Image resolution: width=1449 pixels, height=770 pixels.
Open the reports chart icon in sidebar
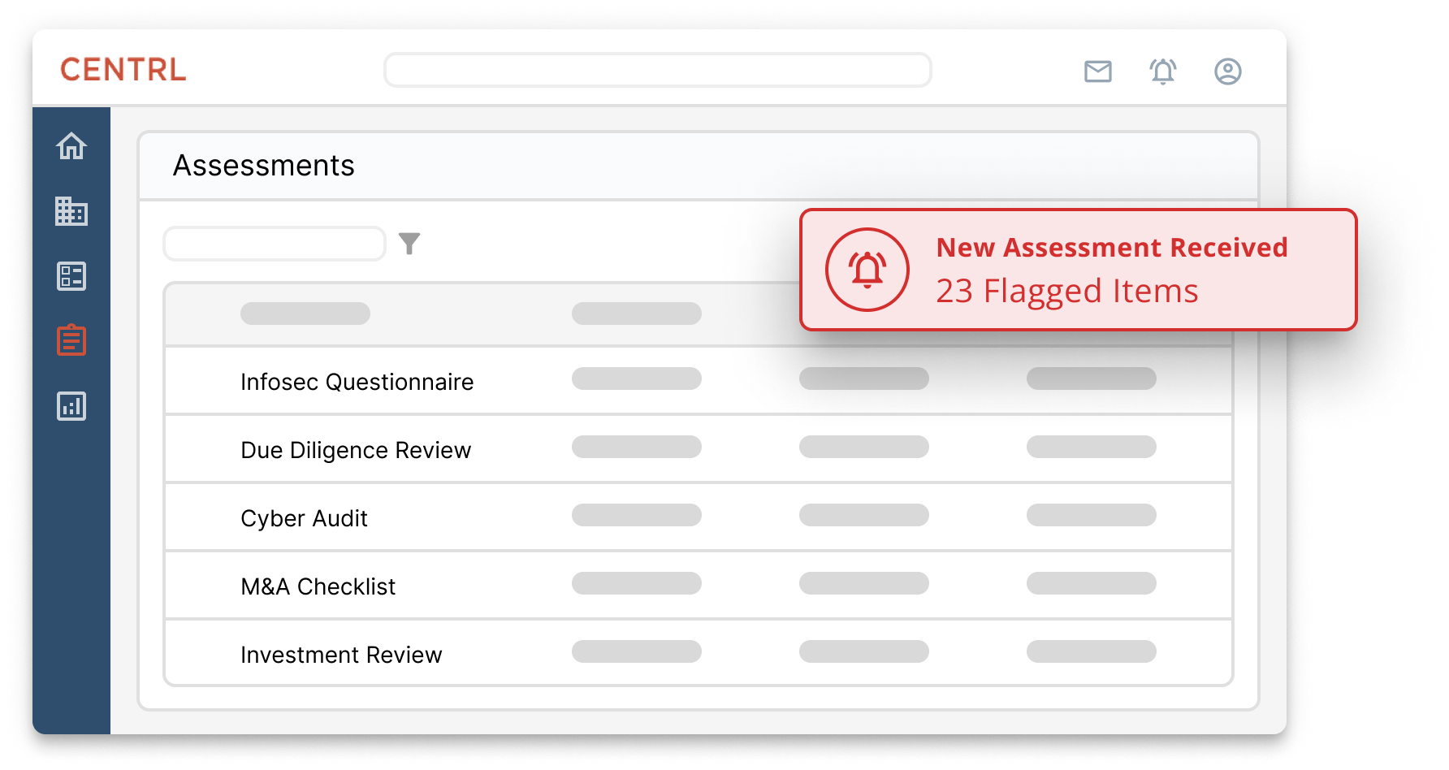pyautogui.click(x=71, y=406)
